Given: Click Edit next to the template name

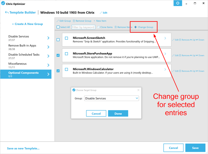Looking at the screenshot, I should (x=103, y=13).
